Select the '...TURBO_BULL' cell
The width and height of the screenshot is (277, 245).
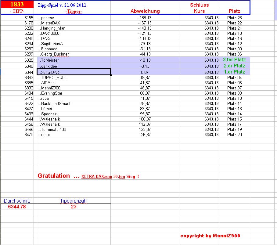coord(74,77)
